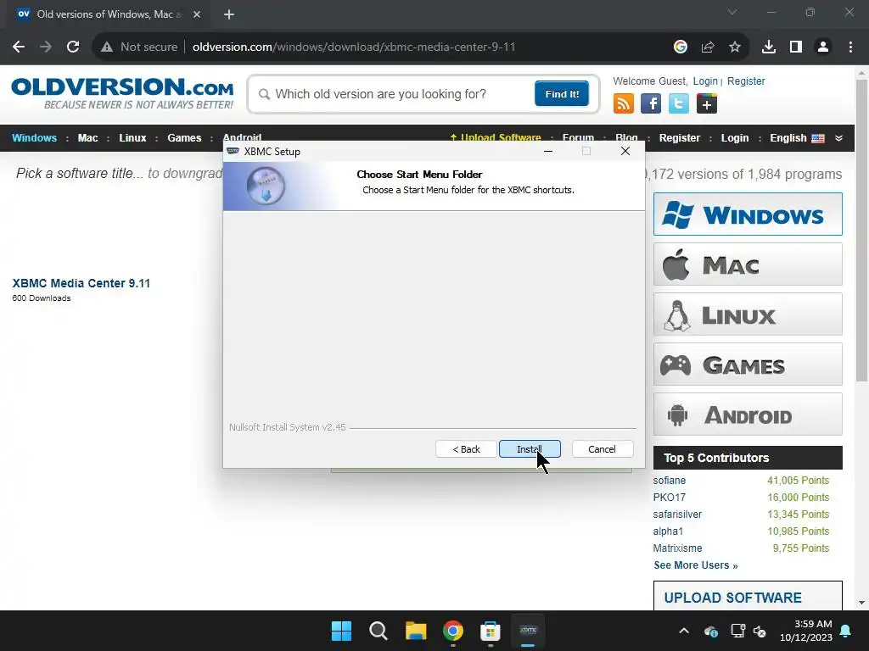Switch to Chrome in the taskbar
This screenshot has height=651, width=869.
click(453, 631)
